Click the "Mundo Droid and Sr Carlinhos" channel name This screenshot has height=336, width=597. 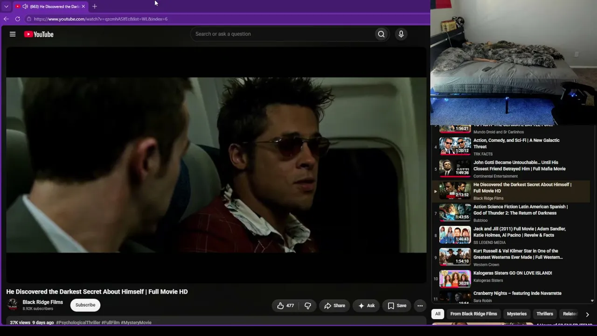[x=498, y=132]
